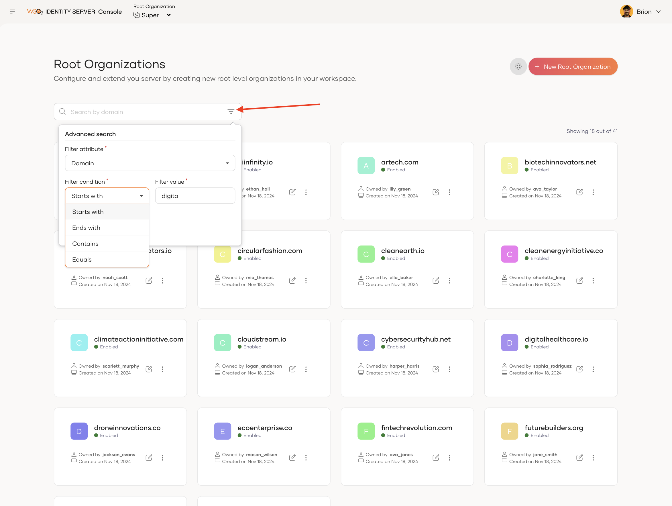
Task: Edit the cleanenergyinitiative.co organization
Action: 579,281
